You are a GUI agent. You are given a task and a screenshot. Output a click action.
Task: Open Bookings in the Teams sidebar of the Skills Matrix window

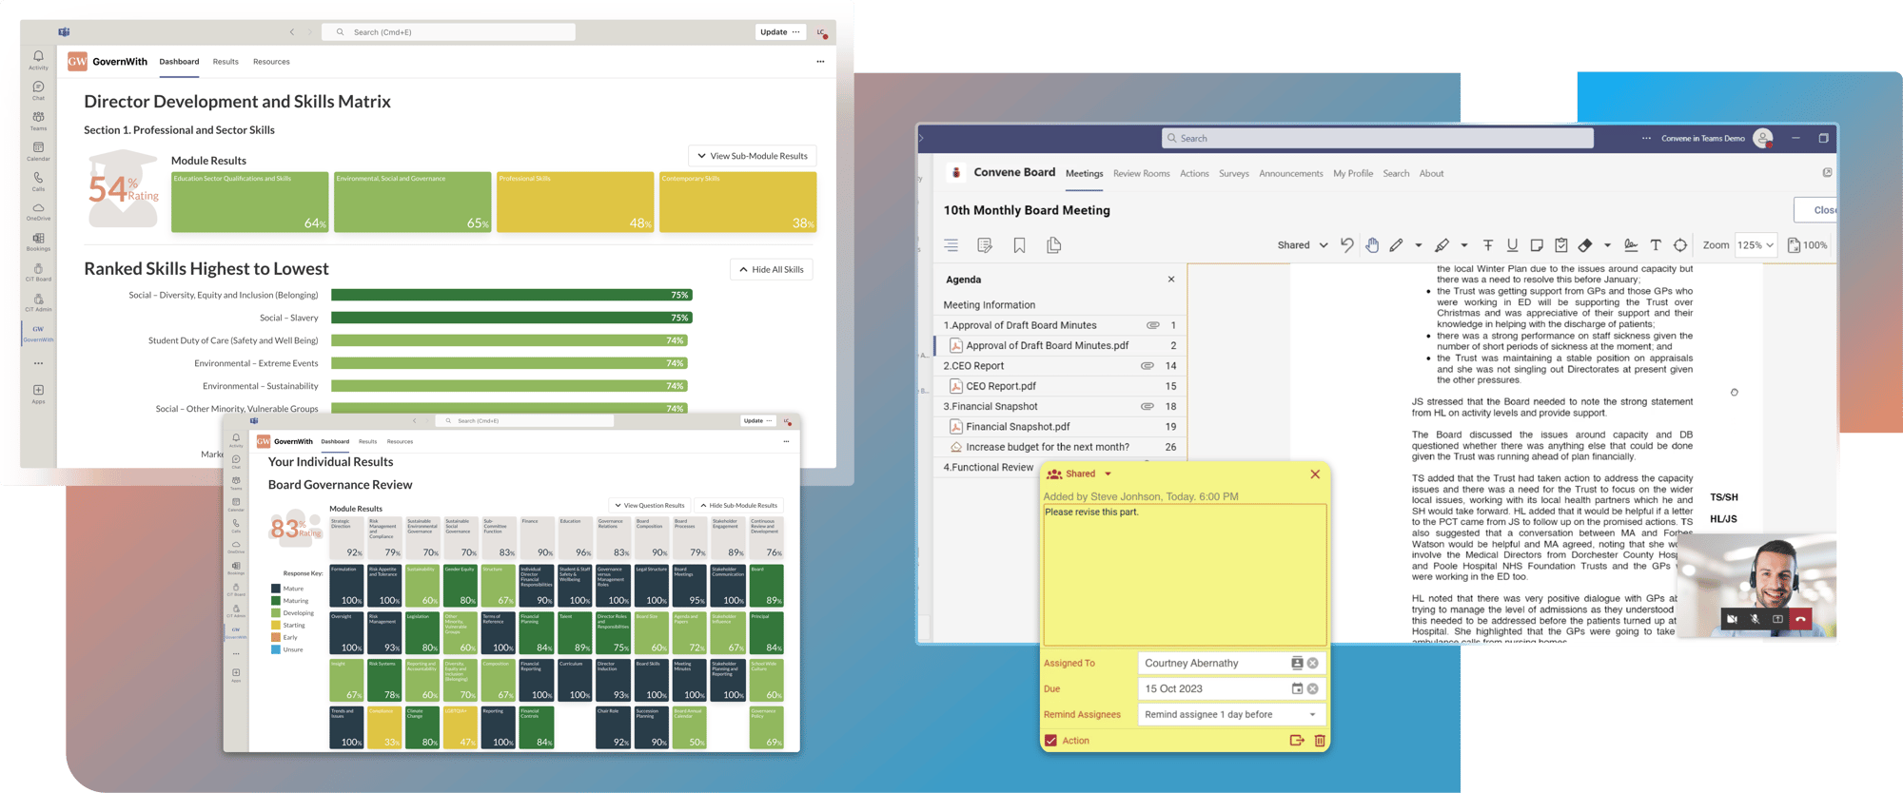[x=38, y=242]
